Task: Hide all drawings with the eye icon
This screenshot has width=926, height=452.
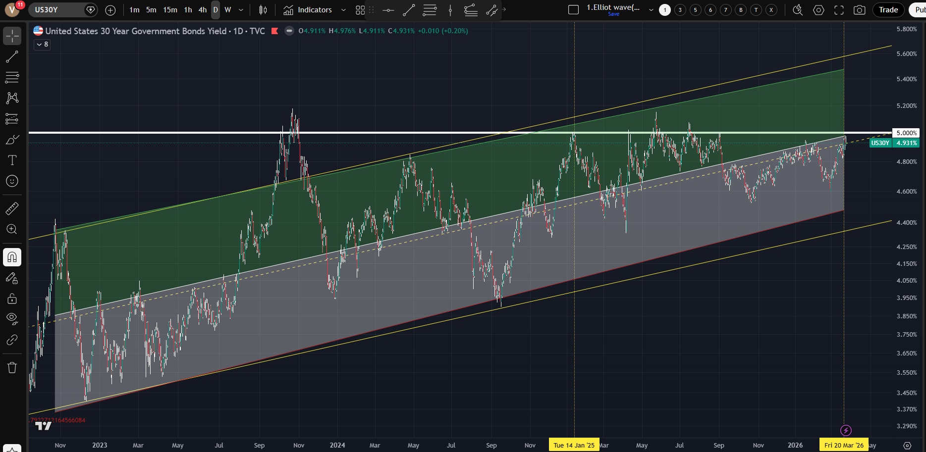Action: pyautogui.click(x=12, y=318)
